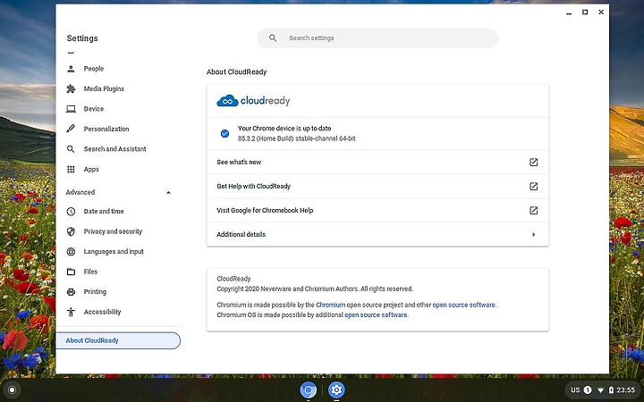Viewport: 644px width, 402px height.
Task: Click the Media Plugins puzzle icon
Action: pyautogui.click(x=71, y=88)
